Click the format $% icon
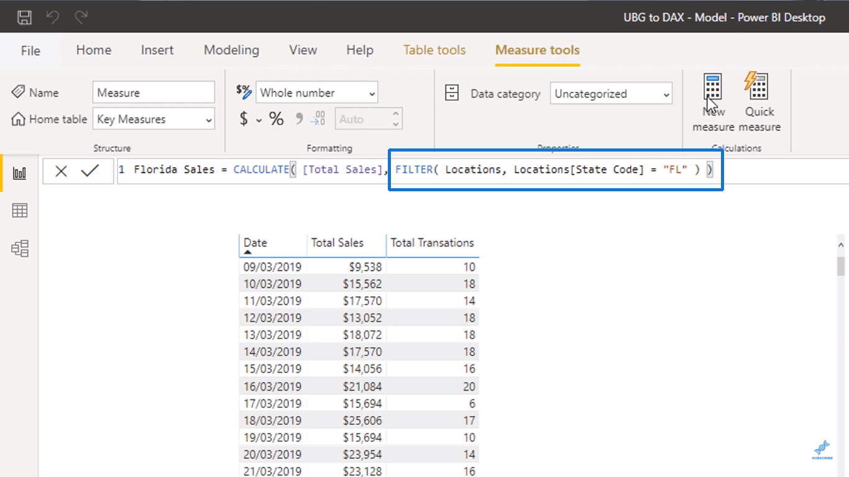This screenshot has height=477, width=849. 244,91
